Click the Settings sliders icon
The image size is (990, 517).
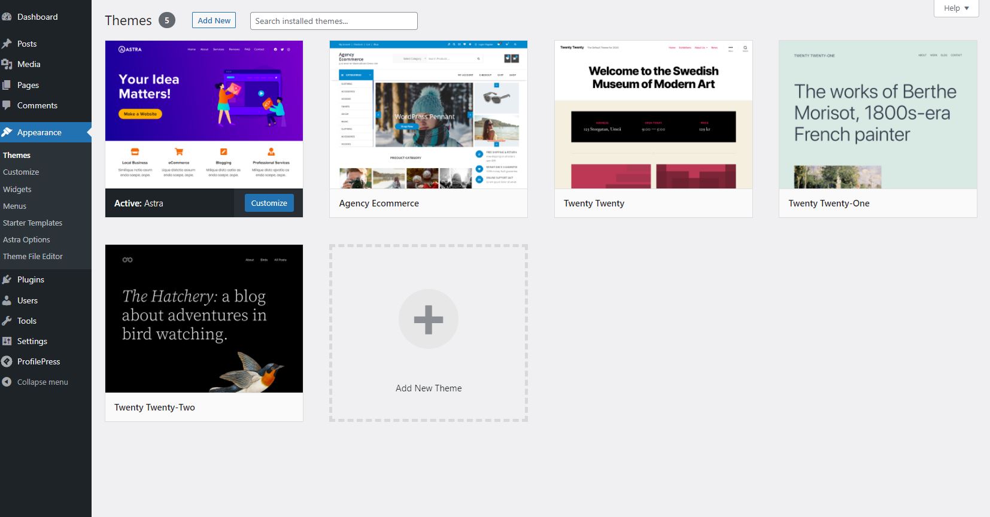tap(7, 341)
